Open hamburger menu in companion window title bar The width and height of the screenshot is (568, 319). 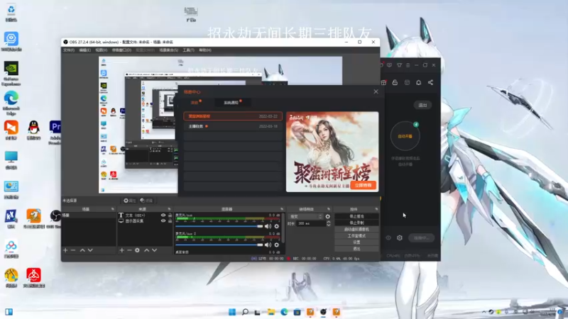coord(408,65)
